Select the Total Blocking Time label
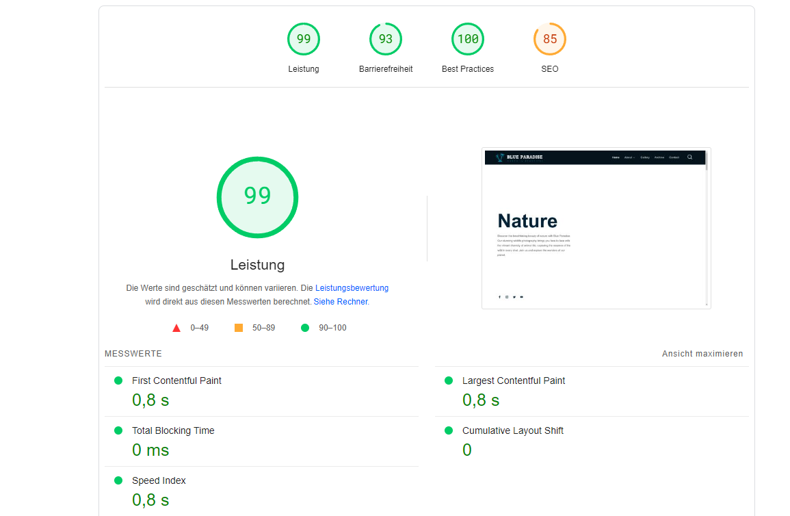The image size is (790, 516). coord(173,431)
